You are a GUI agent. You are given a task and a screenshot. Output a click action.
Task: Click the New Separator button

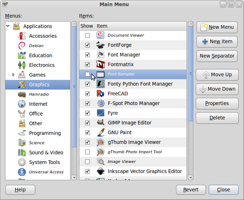[x=217, y=56]
